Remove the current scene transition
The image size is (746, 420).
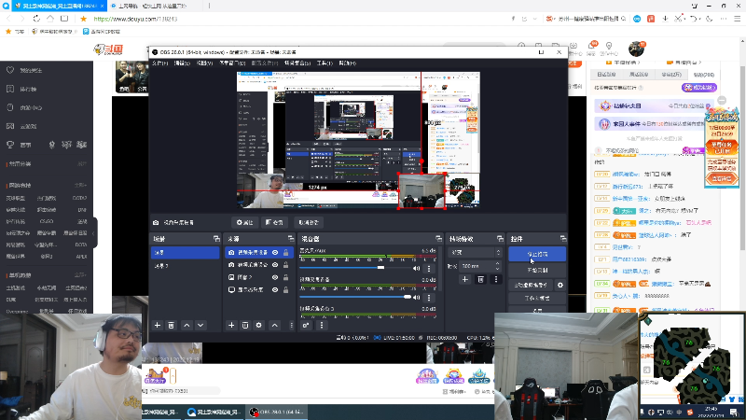(480, 279)
